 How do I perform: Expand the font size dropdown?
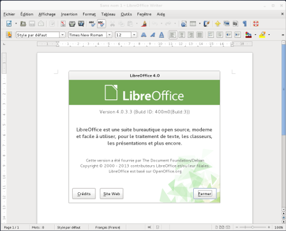[134, 35]
